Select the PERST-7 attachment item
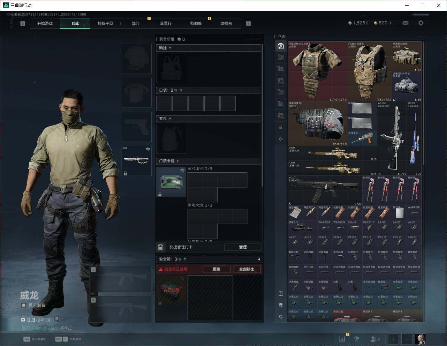This screenshot has height=346, width=447. [369, 227]
